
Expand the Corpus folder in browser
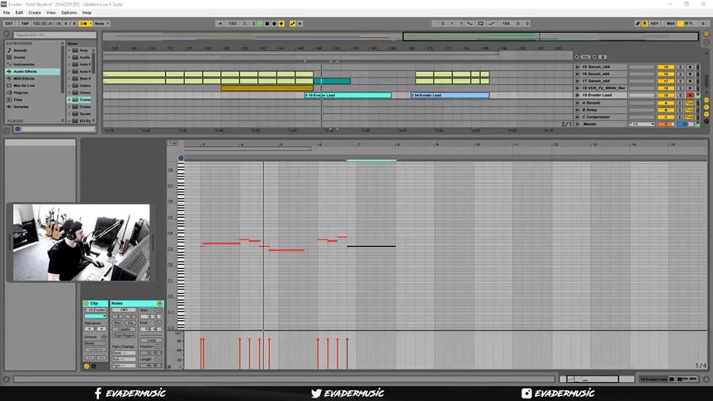pos(69,106)
